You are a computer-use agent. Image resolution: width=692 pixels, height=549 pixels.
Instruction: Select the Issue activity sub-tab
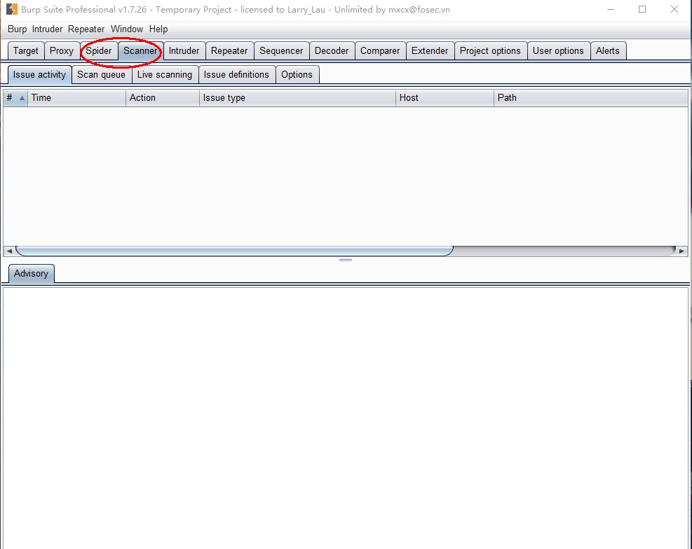39,74
